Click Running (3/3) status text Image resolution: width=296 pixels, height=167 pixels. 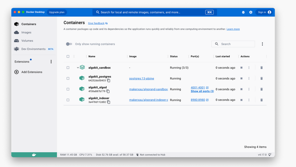179,68
